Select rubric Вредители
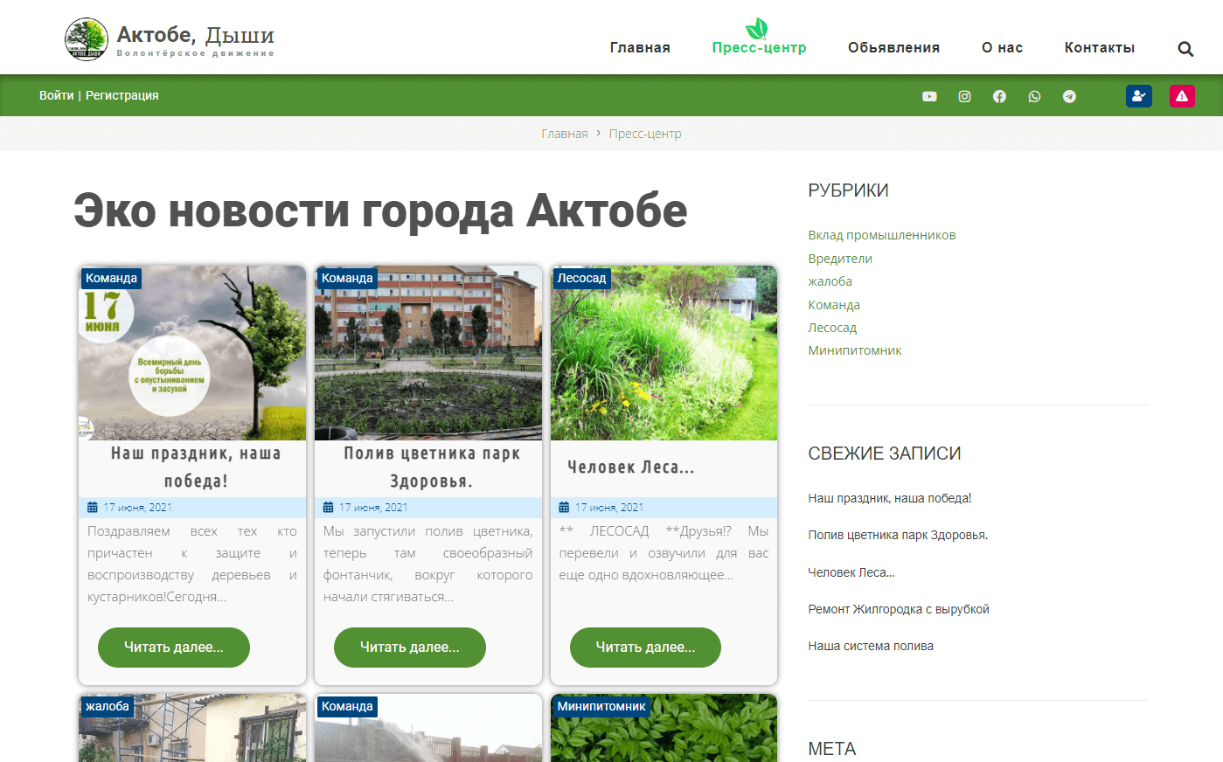 point(840,259)
